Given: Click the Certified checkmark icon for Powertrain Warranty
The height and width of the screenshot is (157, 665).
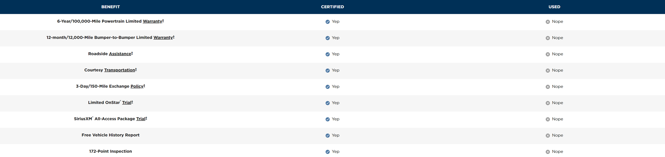Looking at the screenshot, I should coord(327,22).
